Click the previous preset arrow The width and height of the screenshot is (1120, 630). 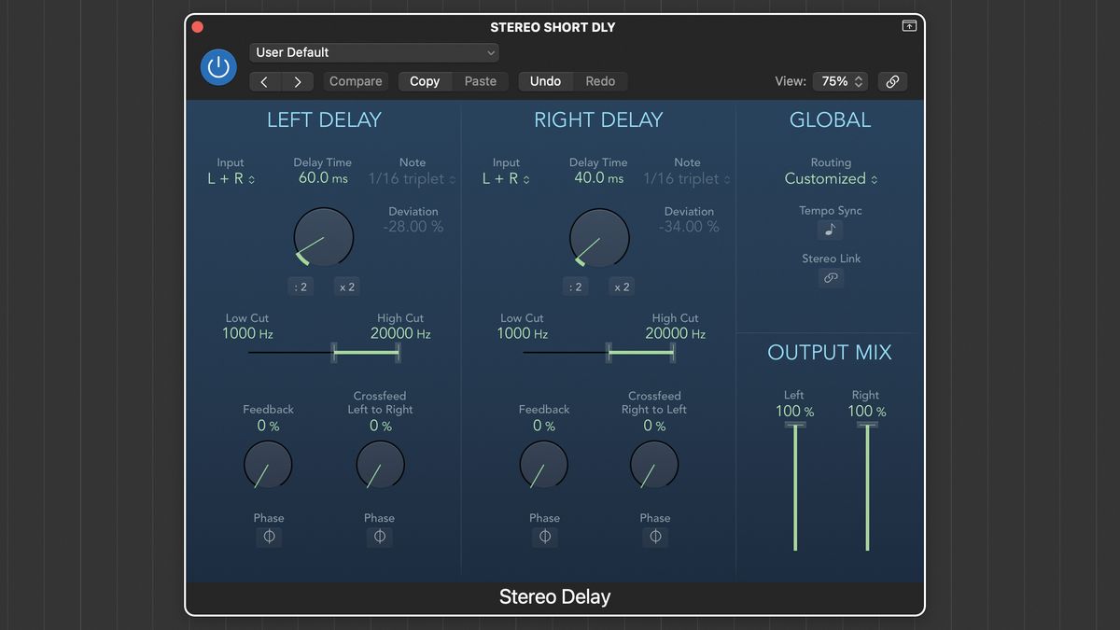tap(264, 81)
